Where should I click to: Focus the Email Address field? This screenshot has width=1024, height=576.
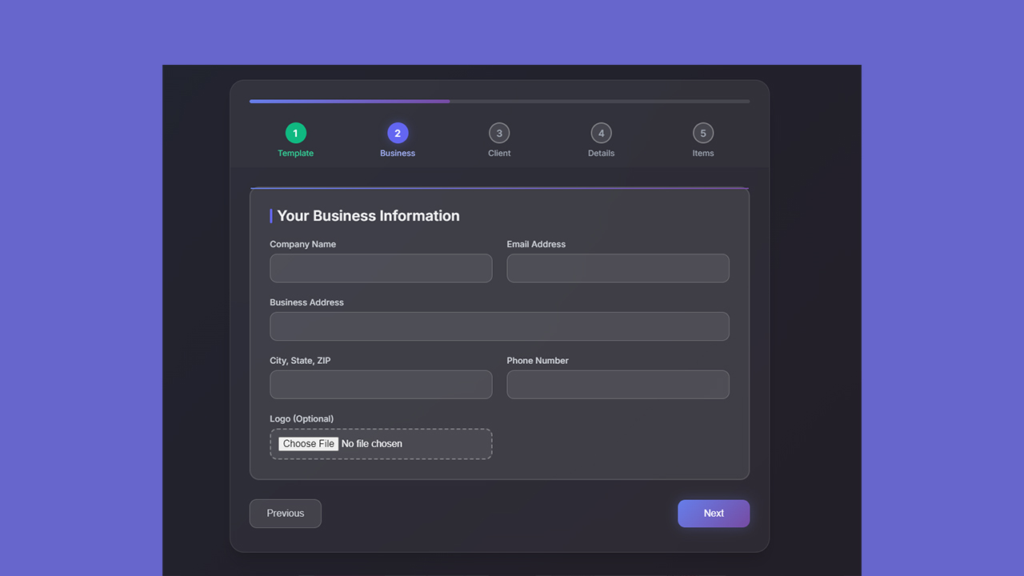pyautogui.click(x=618, y=268)
